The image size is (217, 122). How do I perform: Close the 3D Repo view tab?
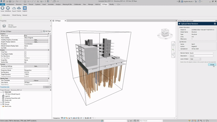pos(65,21)
